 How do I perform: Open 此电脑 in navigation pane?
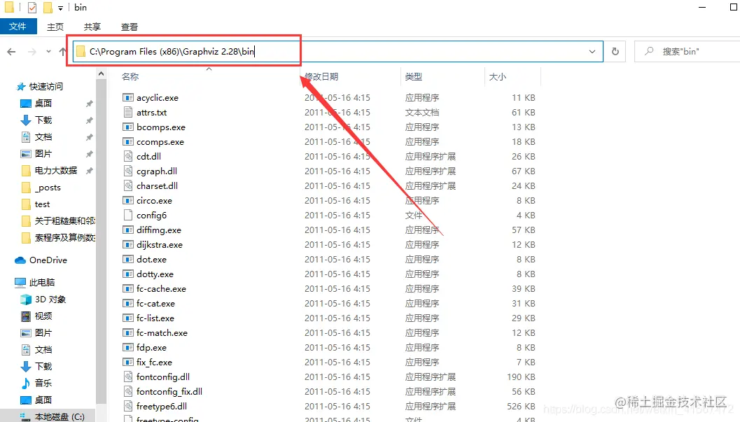point(41,282)
